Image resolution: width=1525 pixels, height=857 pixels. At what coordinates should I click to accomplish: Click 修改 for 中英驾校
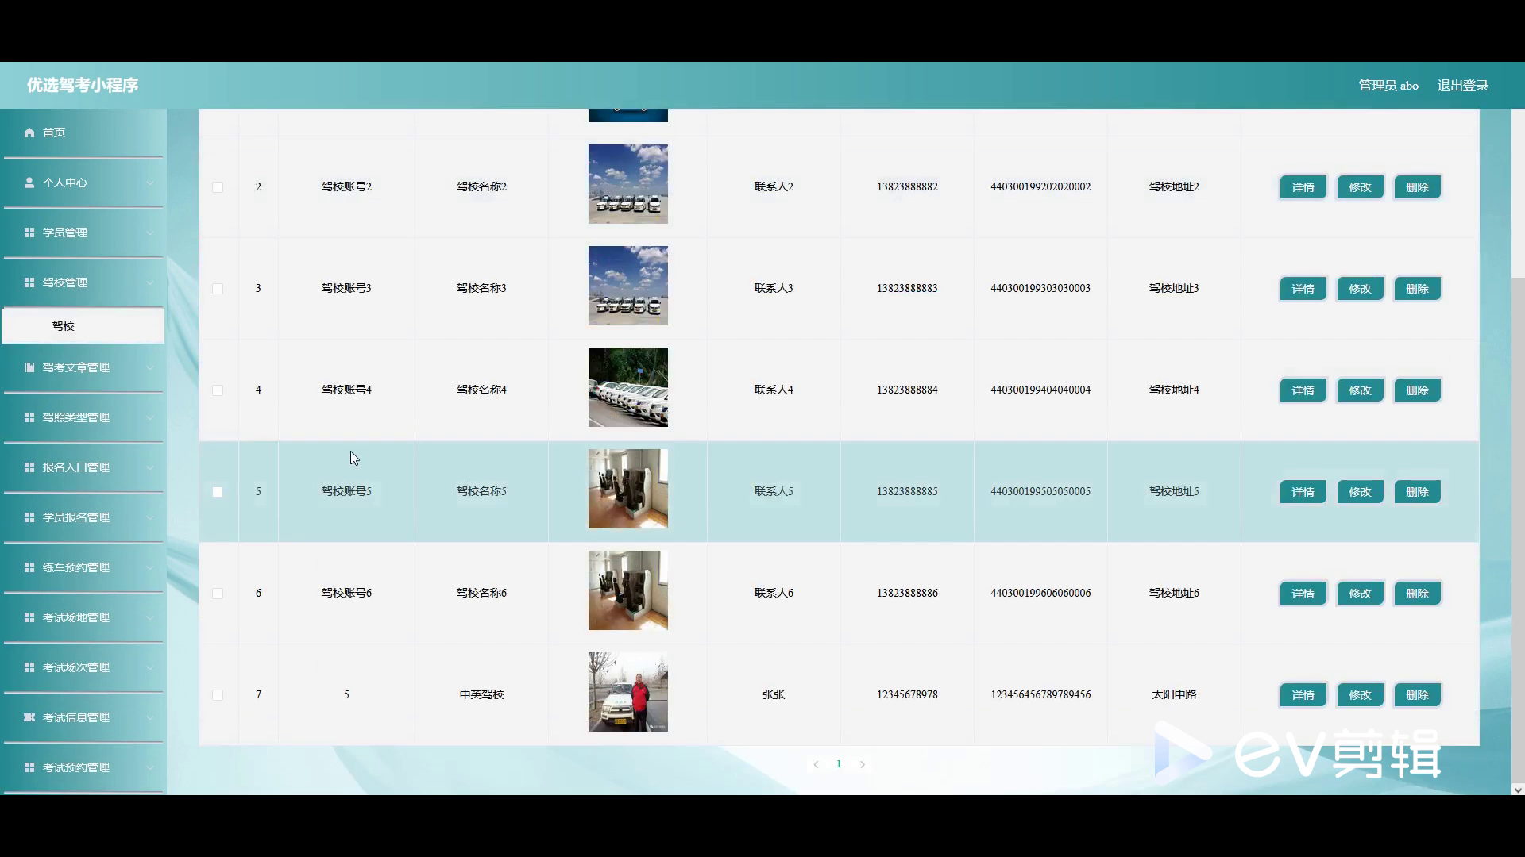[x=1360, y=695]
